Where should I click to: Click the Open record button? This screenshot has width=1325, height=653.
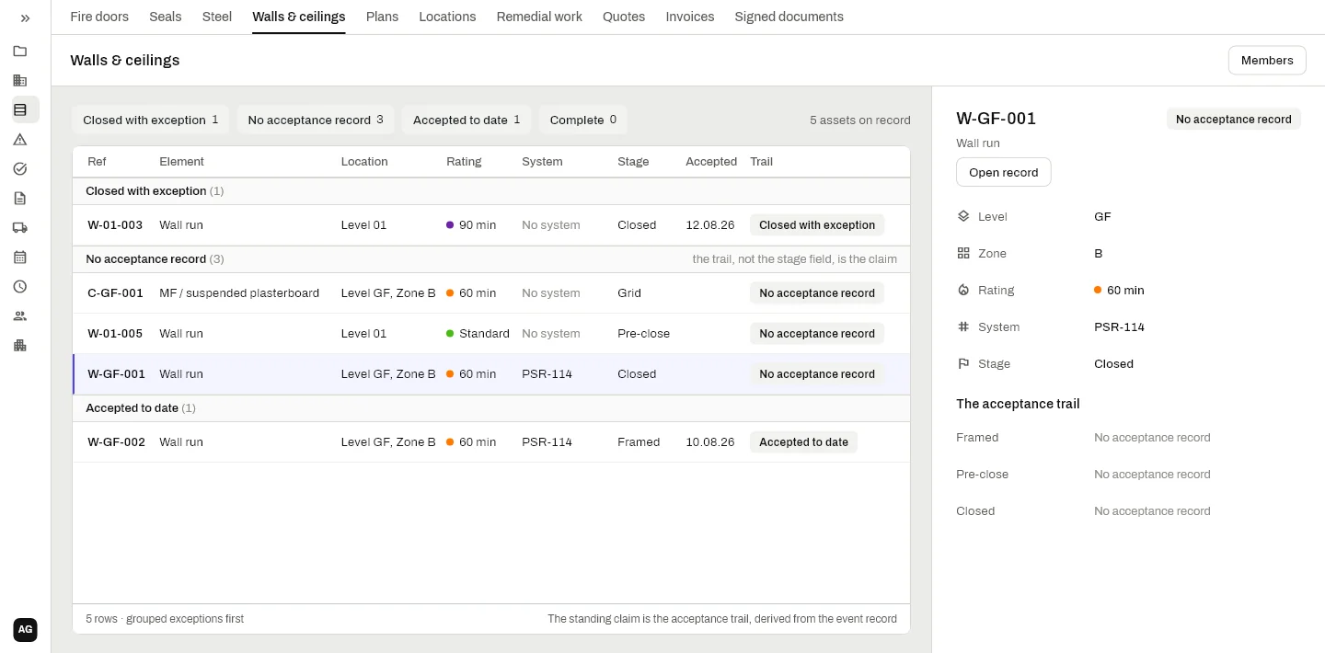coord(1003,173)
